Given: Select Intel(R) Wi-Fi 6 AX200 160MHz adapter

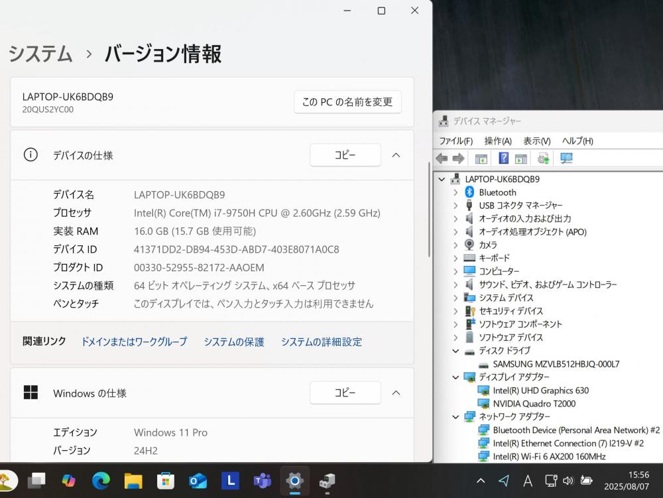Looking at the screenshot, I should [x=549, y=457].
